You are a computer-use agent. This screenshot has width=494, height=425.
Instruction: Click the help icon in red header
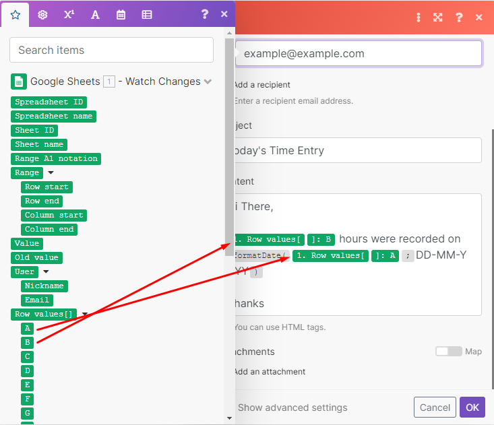point(459,18)
